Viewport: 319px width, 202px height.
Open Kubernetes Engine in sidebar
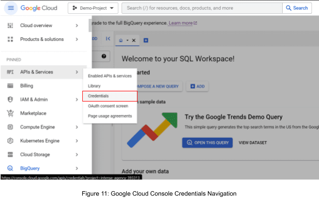click(x=44, y=141)
